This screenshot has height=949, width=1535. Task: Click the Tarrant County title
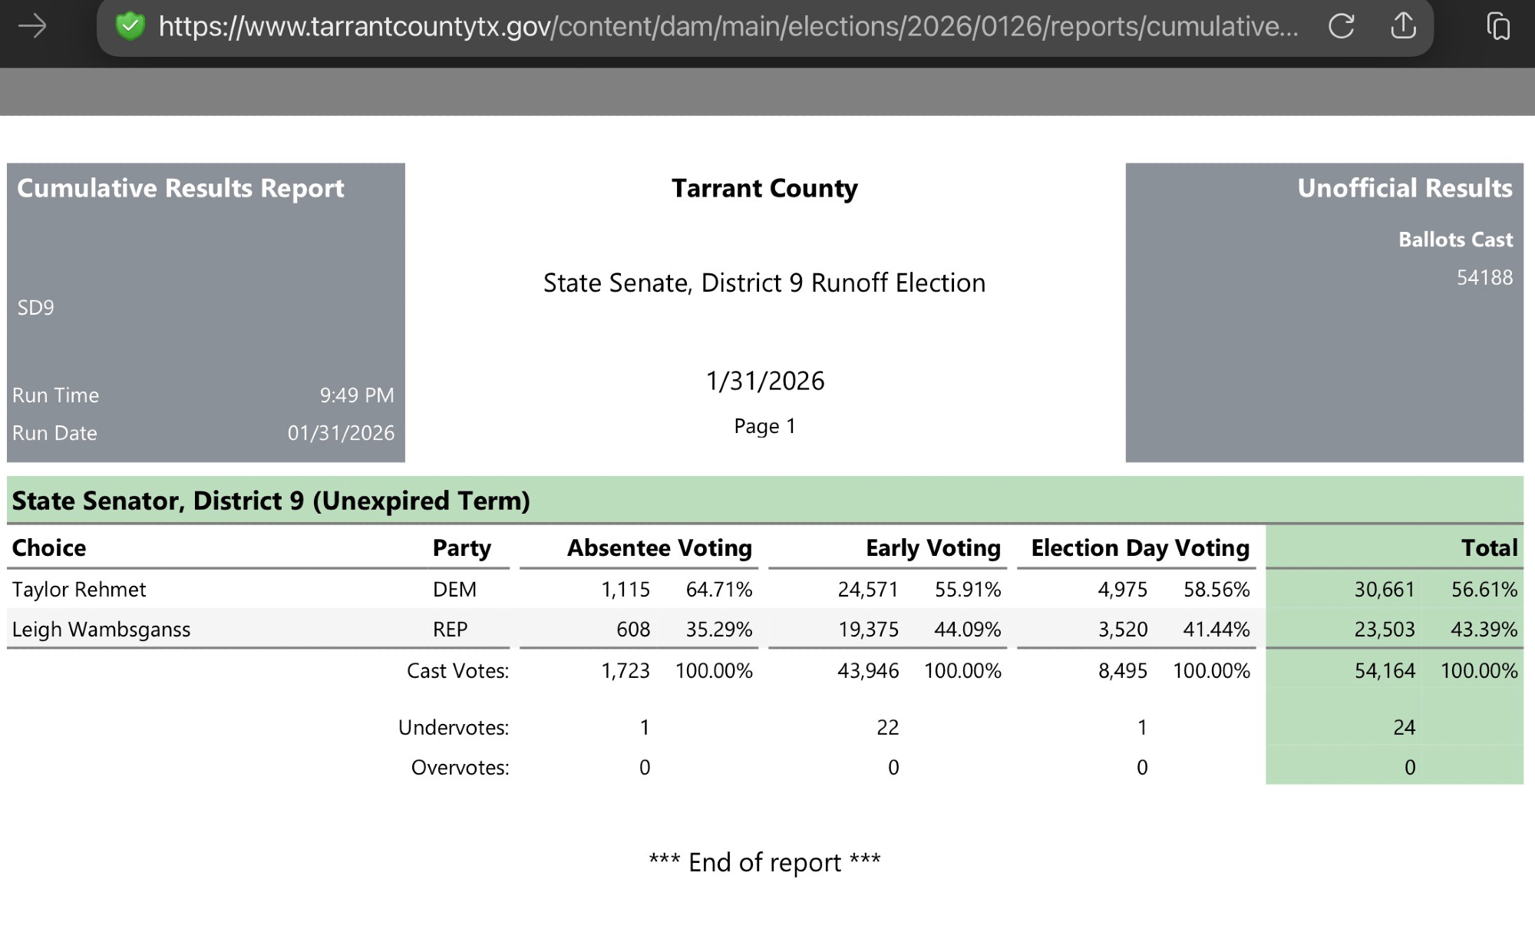[764, 188]
